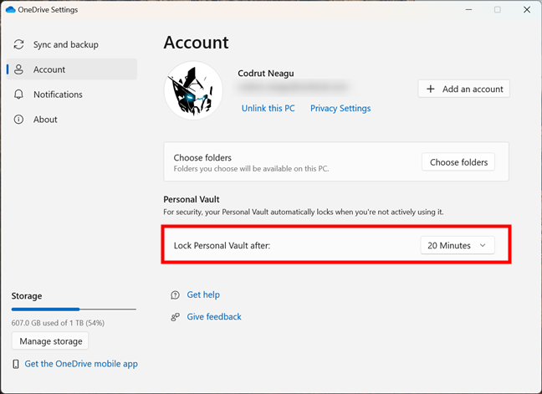Open the Privacy Settings link
The height and width of the screenshot is (394, 542).
pyautogui.click(x=340, y=109)
